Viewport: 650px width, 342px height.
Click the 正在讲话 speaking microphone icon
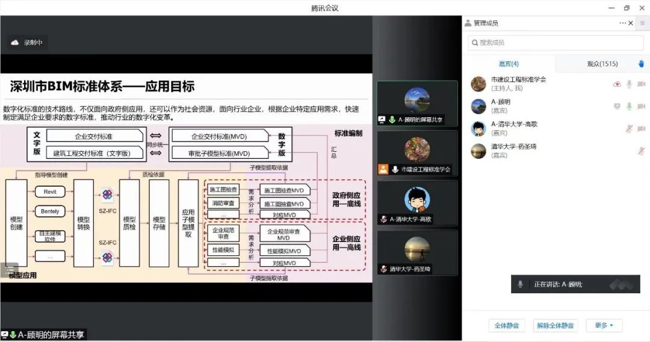[520, 284]
